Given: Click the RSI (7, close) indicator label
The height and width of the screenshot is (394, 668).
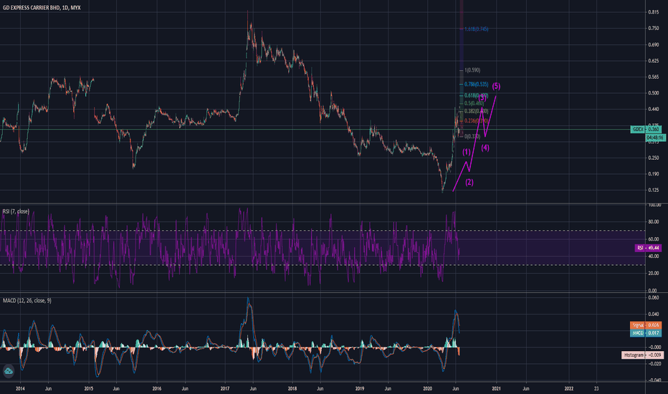Looking at the screenshot, I should 16,211.
